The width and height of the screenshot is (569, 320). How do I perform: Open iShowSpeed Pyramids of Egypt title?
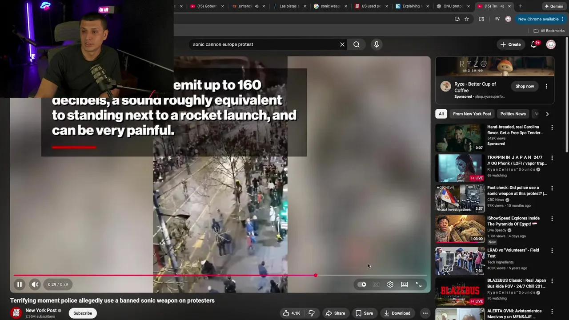513,221
